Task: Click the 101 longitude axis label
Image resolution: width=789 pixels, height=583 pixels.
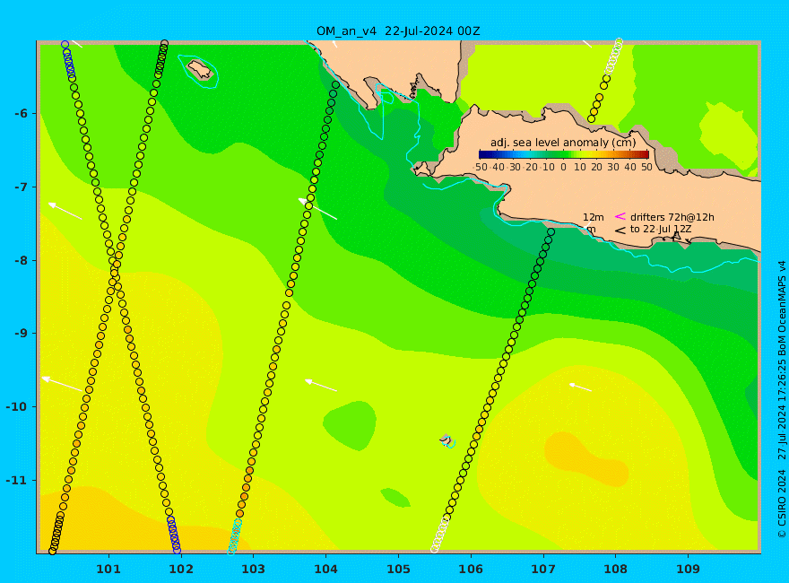Action: pyautogui.click(x=108, y=569)
